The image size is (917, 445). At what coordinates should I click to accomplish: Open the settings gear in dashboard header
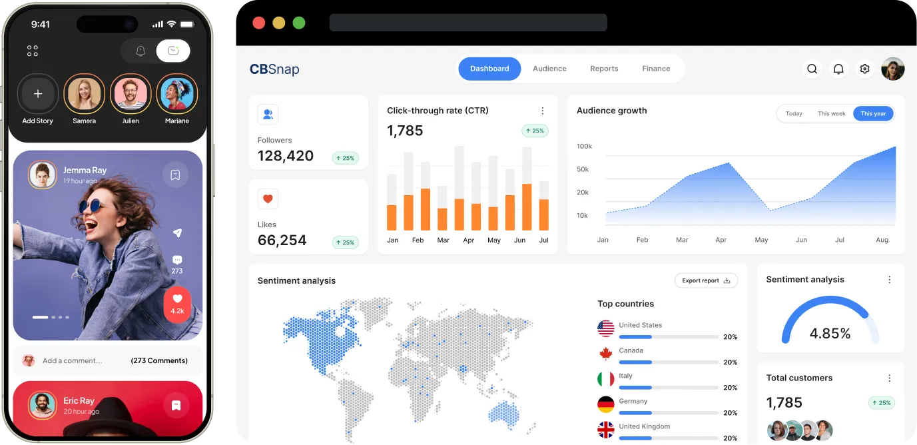pos(864,69)
